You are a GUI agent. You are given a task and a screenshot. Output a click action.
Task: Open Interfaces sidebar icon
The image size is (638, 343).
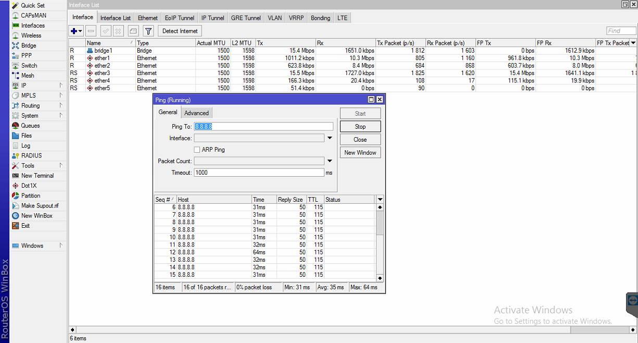pos(16,26)
